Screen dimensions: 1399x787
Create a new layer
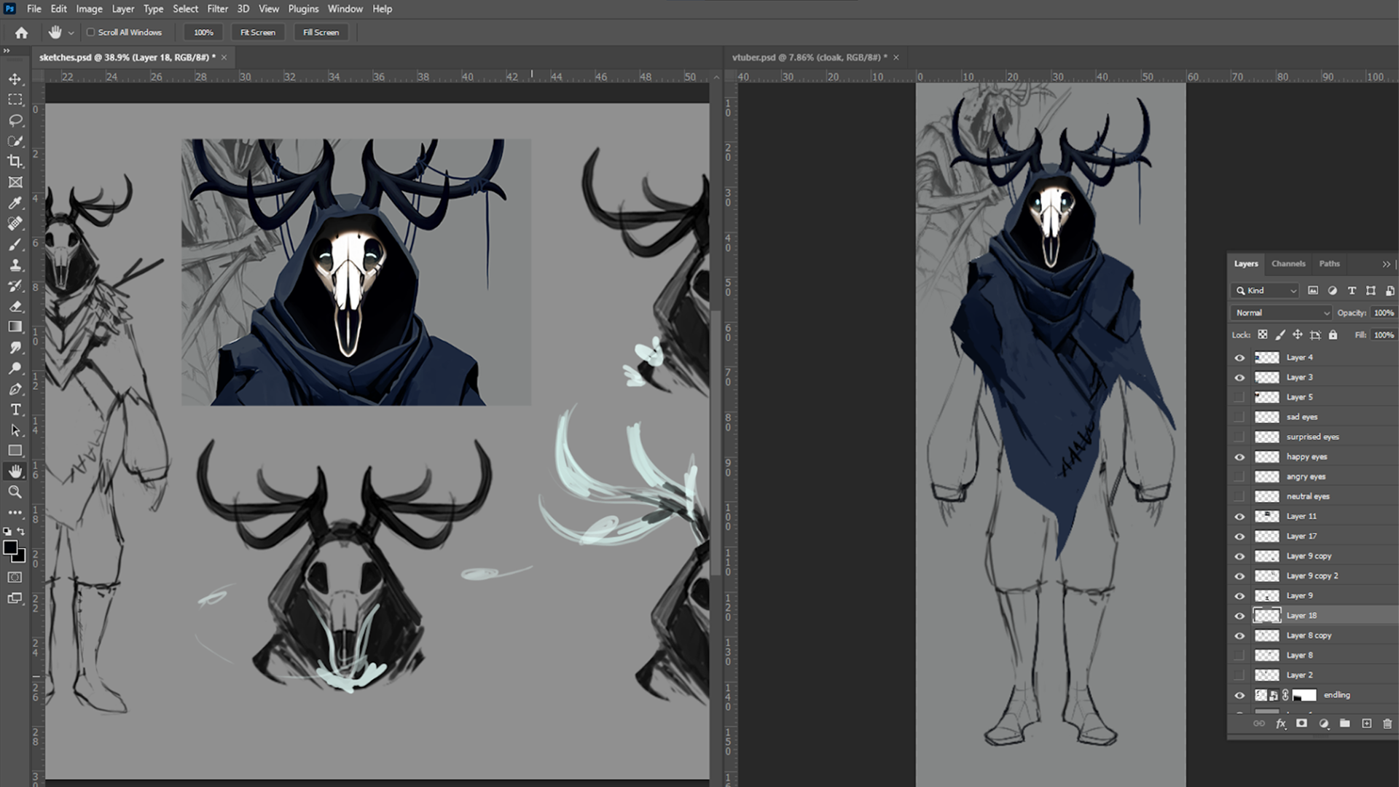coord(1366,724)
